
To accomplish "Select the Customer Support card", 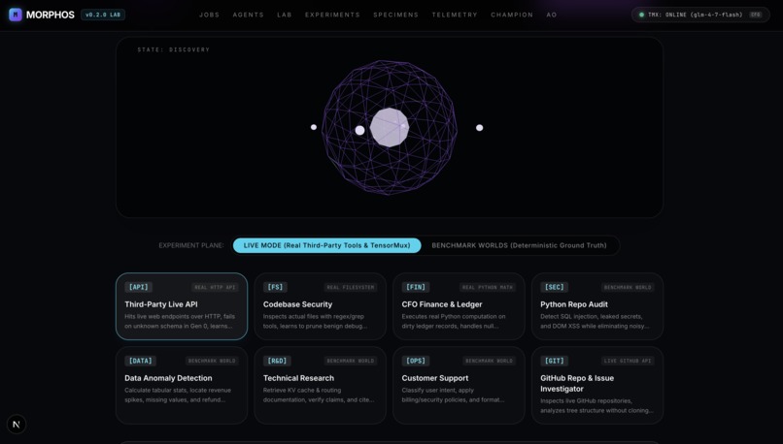I will 459,385.
